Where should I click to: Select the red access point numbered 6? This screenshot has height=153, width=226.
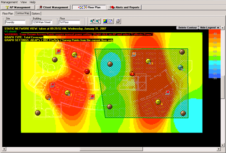(87, 71)
